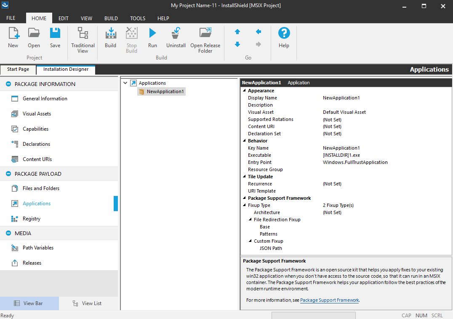Viewport: 453px width, 319px height.
Task: Open Release Folder from ribbon
Action: click(205, 34)
